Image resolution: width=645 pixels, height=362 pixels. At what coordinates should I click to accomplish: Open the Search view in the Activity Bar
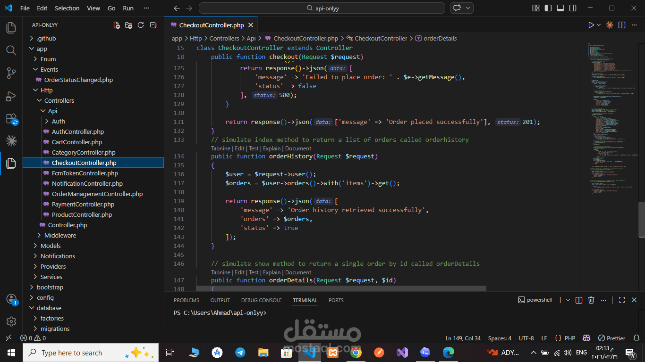pyautogui.click(x=11, y=49)
